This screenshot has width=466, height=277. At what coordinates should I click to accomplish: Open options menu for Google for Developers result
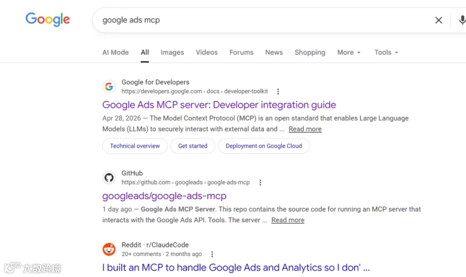[x=278, y=91]
